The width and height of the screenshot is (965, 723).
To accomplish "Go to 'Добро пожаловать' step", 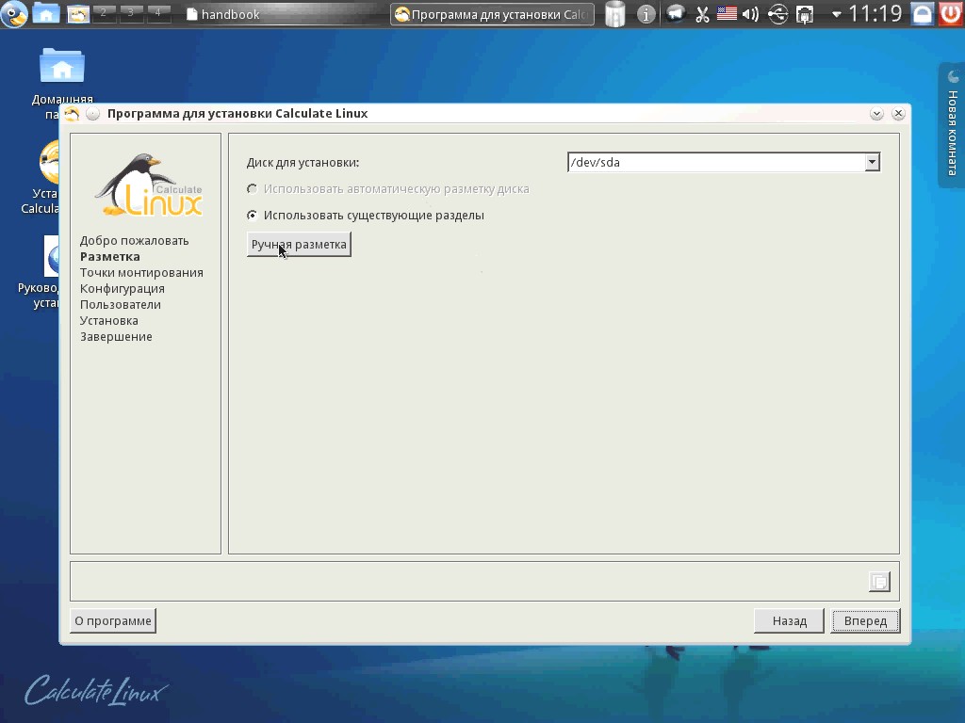I will click(x=134, y=240).
